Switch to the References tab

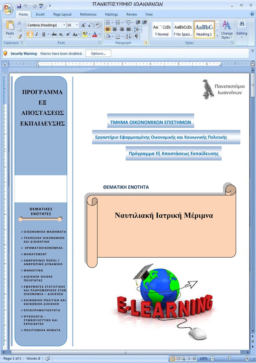(x=88, y=14)
